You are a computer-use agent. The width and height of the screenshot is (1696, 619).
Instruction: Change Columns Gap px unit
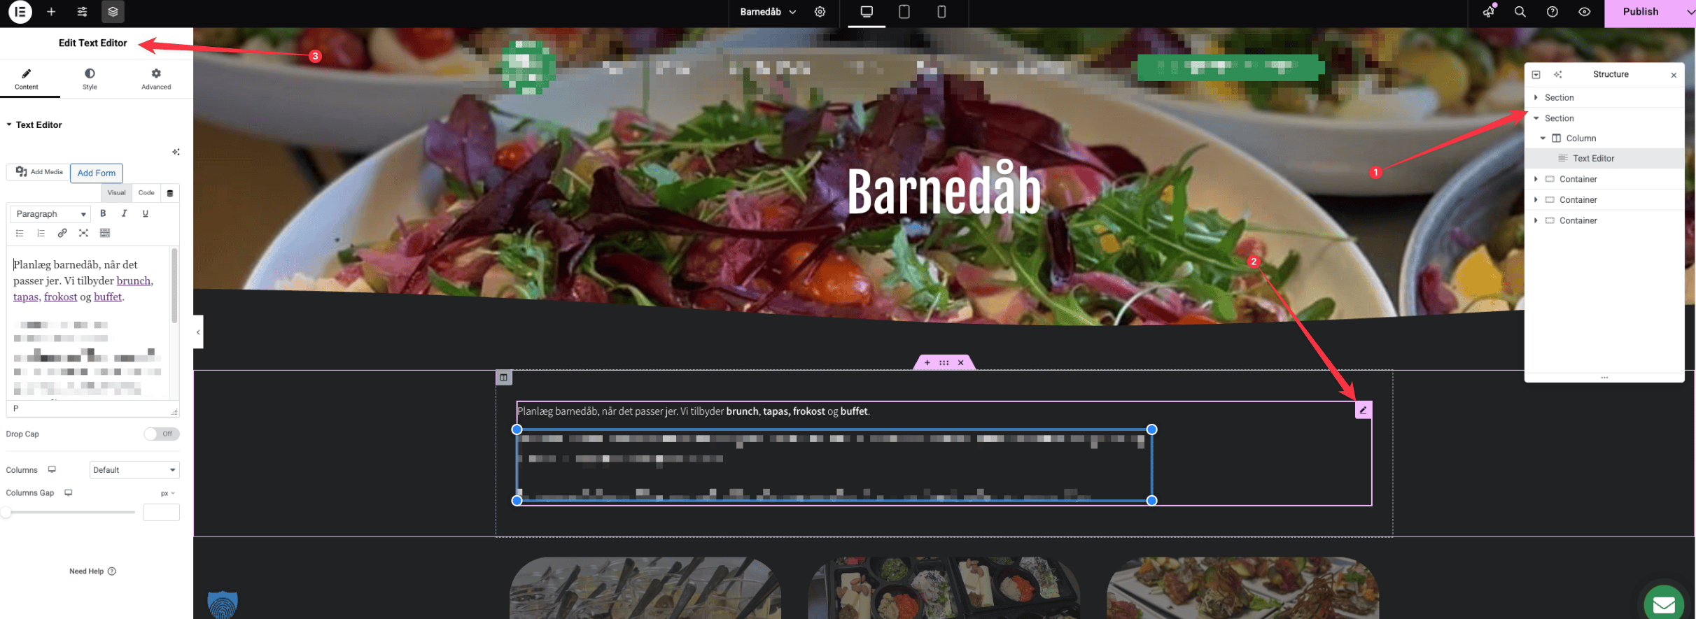[167, 493]
